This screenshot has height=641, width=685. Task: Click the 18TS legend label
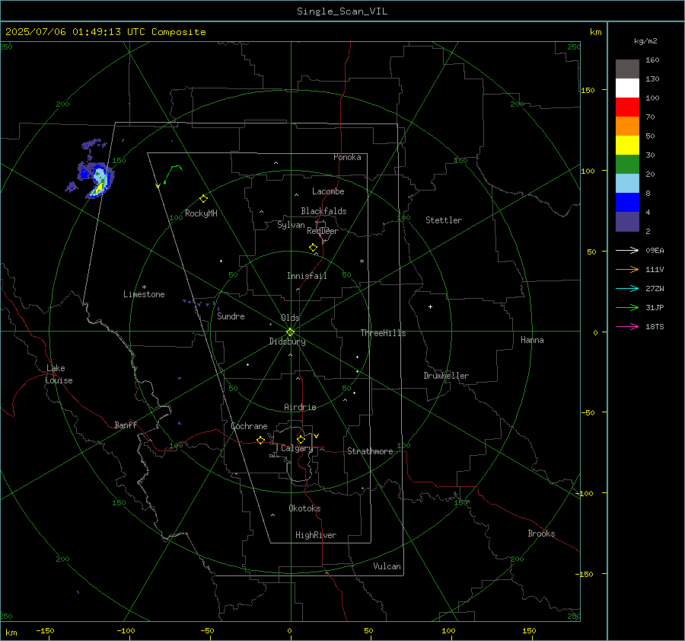click(655, 327)
